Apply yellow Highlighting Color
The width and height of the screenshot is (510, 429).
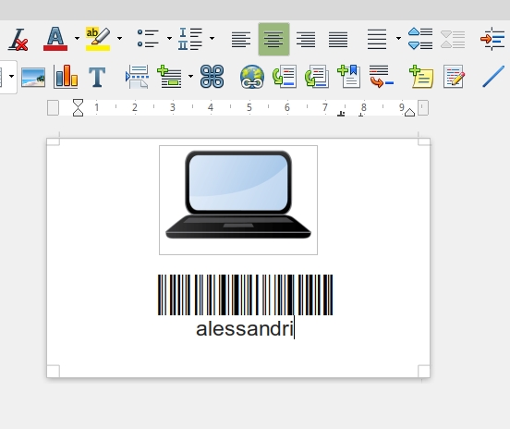click(98, 39)
